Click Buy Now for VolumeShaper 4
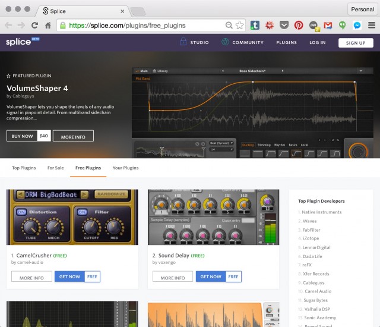380x327 pixels. pyautogui.click(x=22, y=136)
